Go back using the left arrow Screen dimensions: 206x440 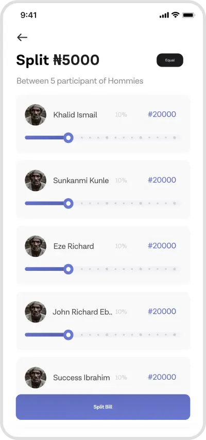22,37
